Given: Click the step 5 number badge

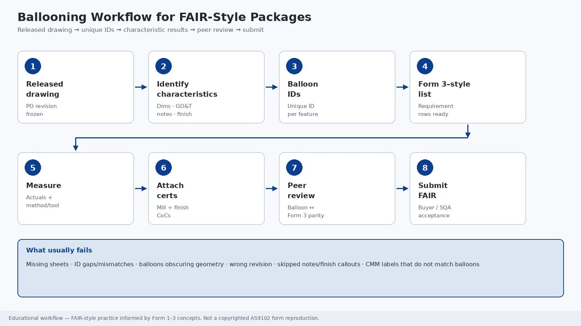Looking at the screenshot, I should coord(33,168).
